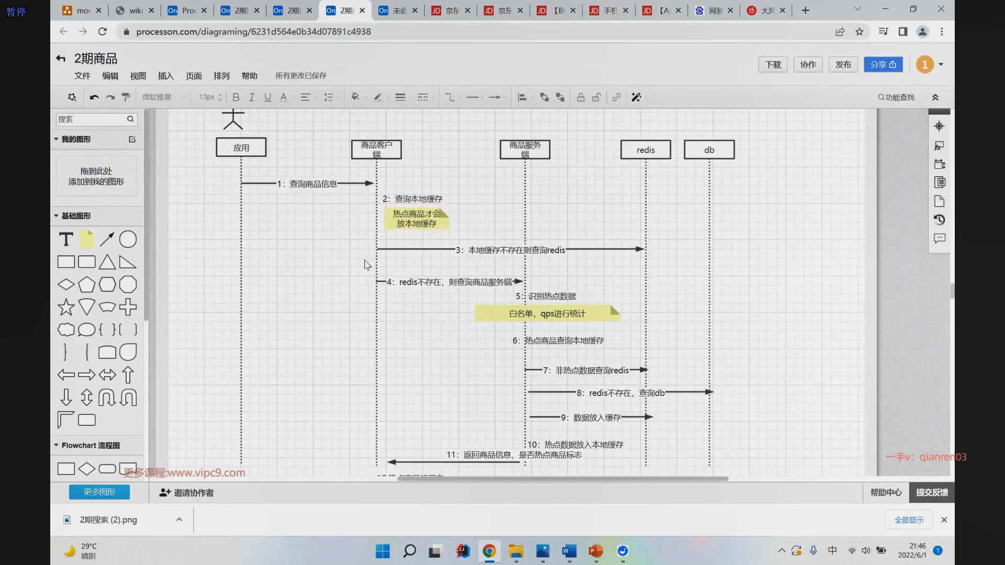Open the comments icon in right panel
The image size is (1005, 565).
[939, 239]
